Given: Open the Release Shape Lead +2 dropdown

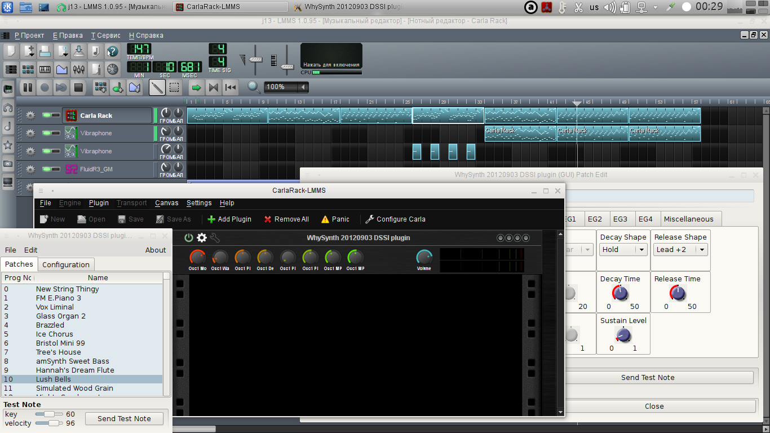Looking at the screenshot, I should tap(680, 250).
